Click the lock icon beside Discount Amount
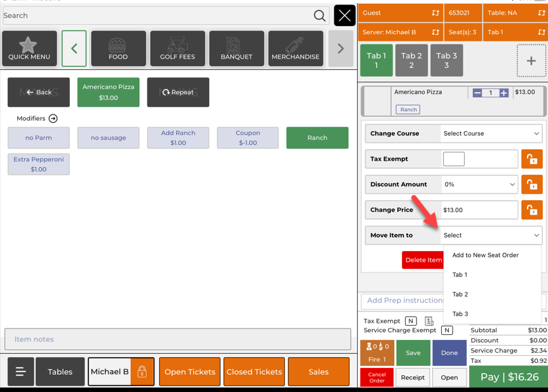 point(531,185)
